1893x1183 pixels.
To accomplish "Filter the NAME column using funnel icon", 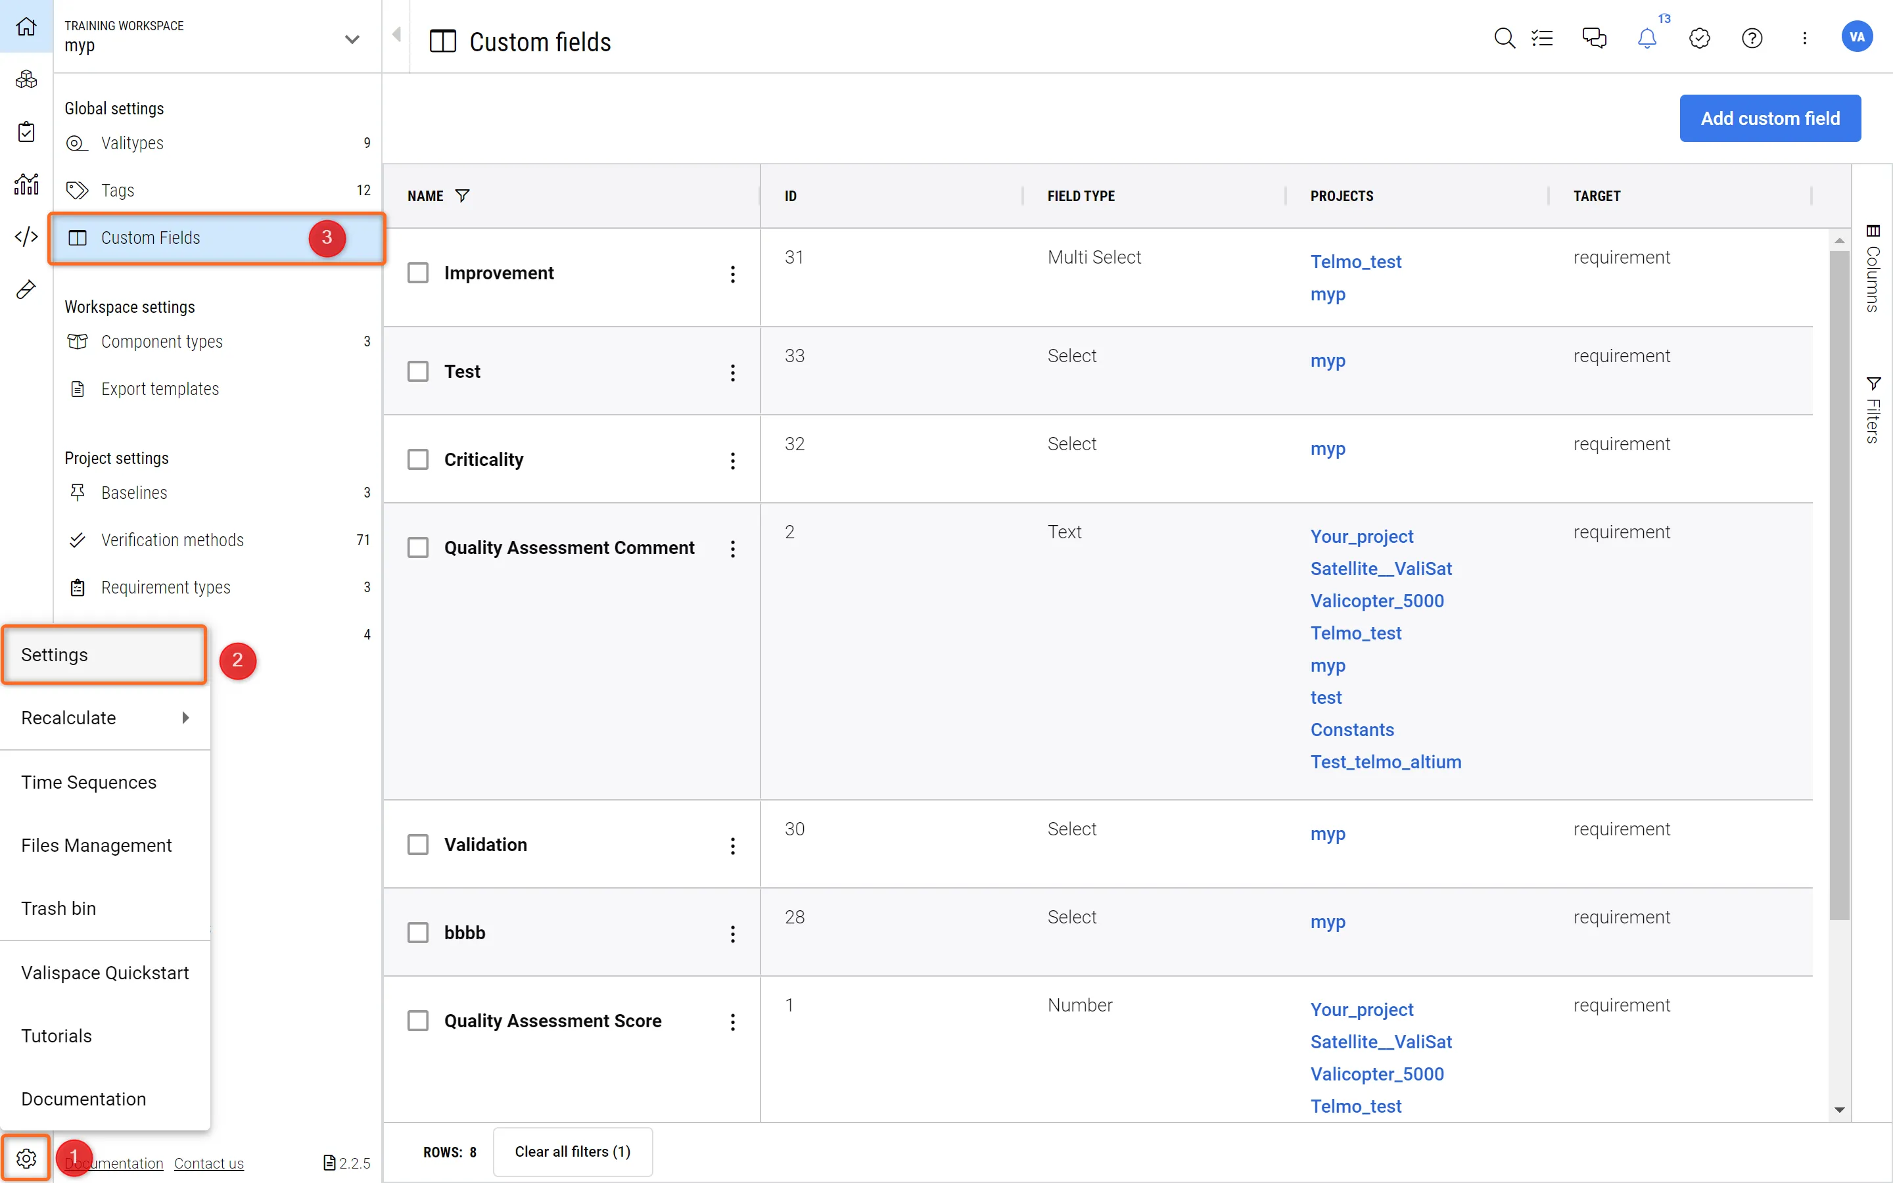I will pyautogui.click(x=462, y=196).
